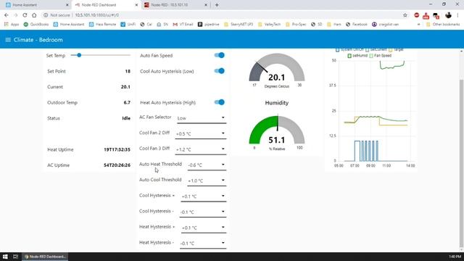Open the Cool Hysteresis + dropdown
Viewport: 464px width, 261px height.
203,196
